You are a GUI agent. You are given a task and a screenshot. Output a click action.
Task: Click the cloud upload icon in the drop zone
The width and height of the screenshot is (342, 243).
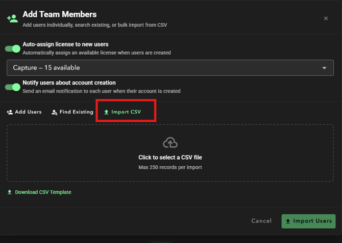click(170, 143)
